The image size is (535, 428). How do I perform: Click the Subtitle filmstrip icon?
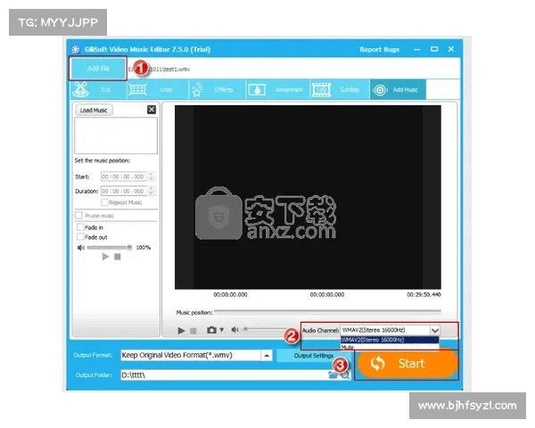coord(321,90)
